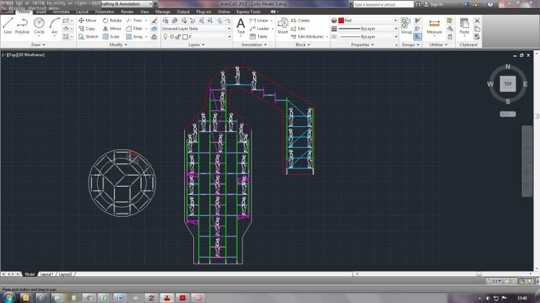This screenshot has height=303, width=540.
Task: Open the Measure utility
Action: [435, 25]
